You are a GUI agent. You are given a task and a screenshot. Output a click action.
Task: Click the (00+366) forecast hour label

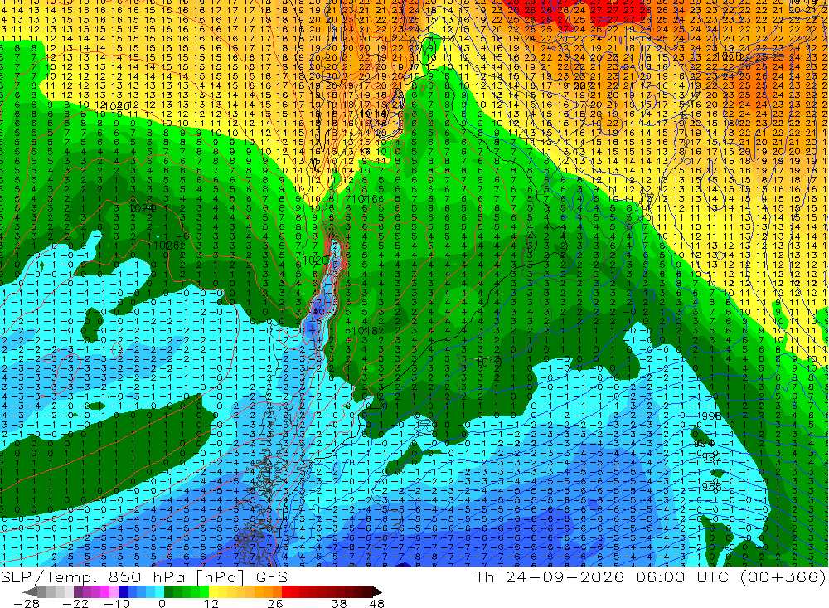783,576
